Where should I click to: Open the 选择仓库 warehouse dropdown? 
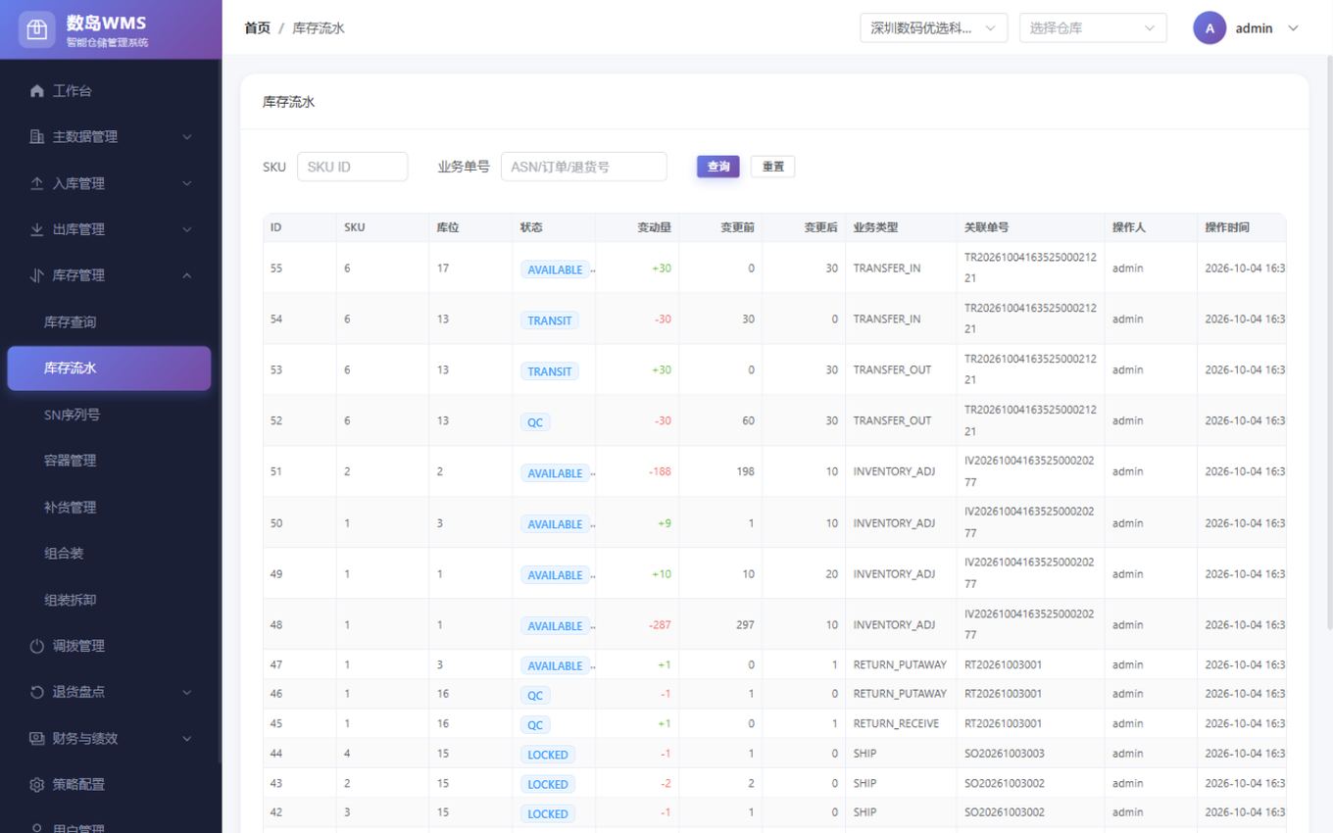pyautogui.click(x=1093, y=28)
